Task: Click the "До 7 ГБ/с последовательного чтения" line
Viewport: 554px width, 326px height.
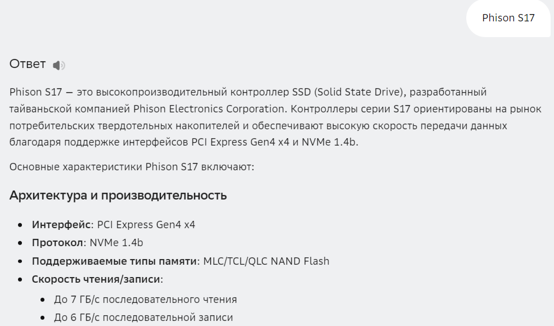Action: coord(146,300)
